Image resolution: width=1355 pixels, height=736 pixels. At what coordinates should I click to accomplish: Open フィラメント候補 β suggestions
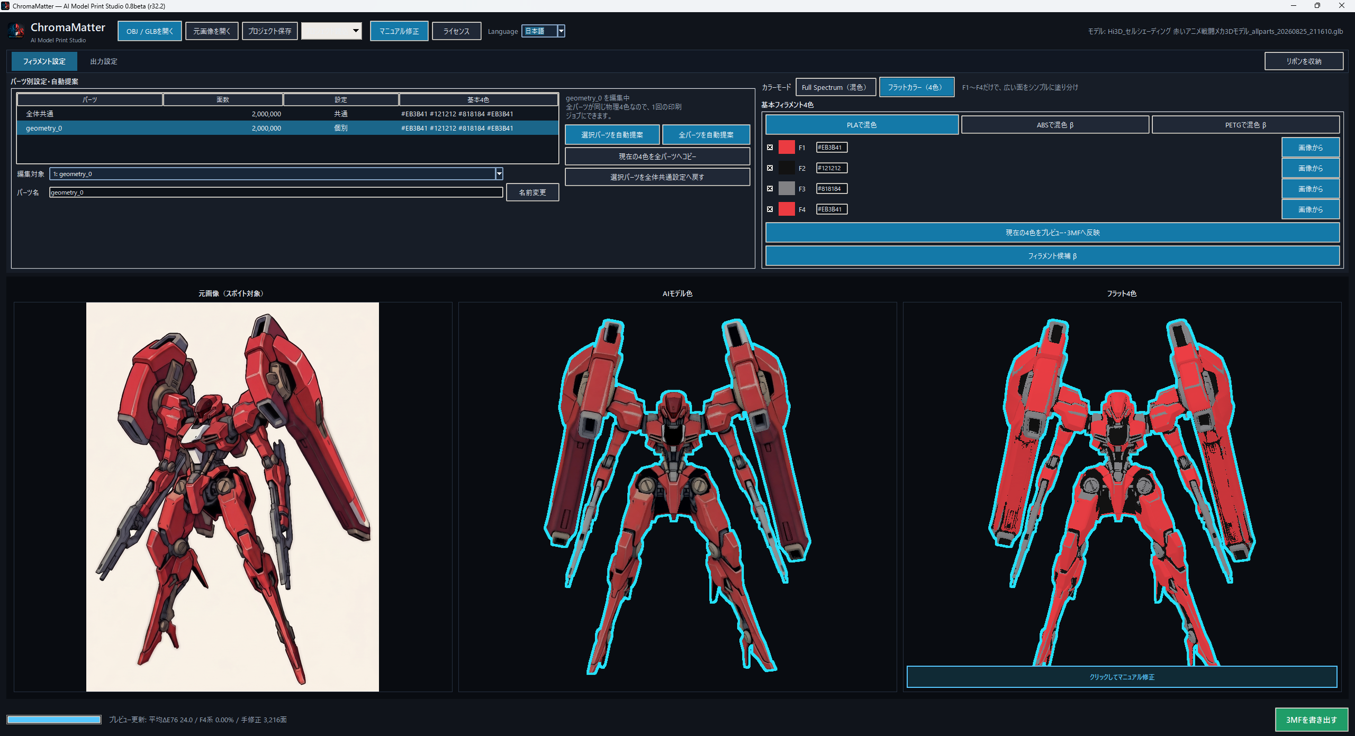click(x=1053, y=256)
